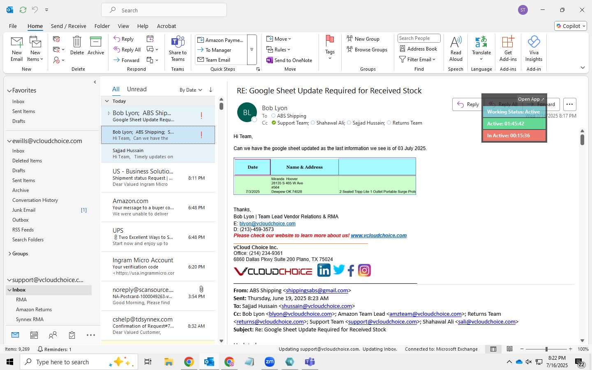Reverse the message sort order arrow
The height and width of the screenshot is (370, 592).
210,90
